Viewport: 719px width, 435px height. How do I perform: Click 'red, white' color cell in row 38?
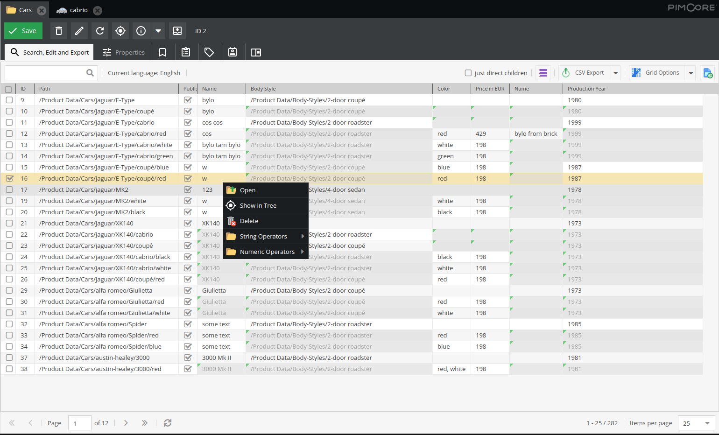point(451,369)
